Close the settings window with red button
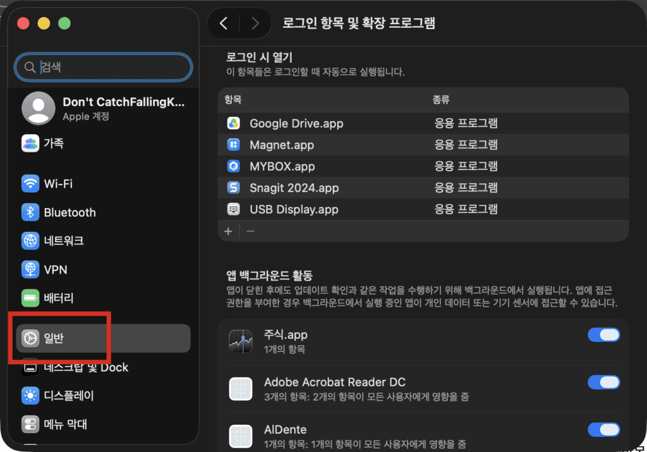 point(23,23)
